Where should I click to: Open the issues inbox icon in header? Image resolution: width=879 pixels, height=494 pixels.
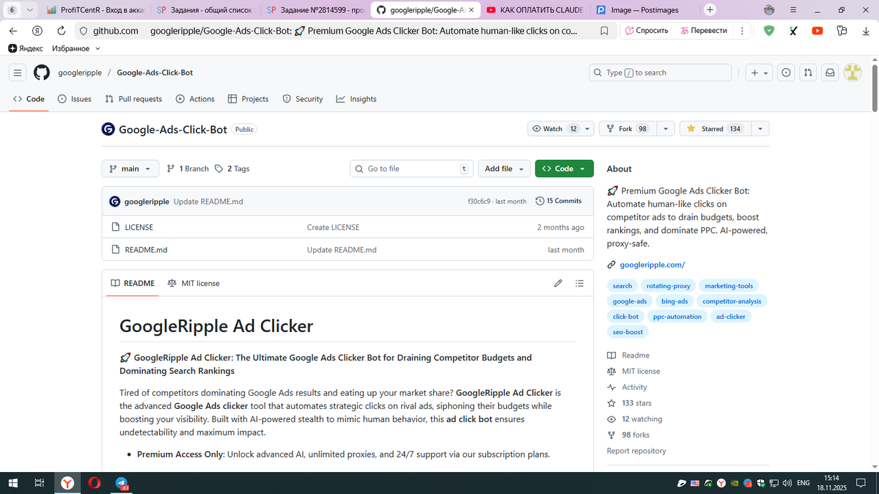[787, 73]
